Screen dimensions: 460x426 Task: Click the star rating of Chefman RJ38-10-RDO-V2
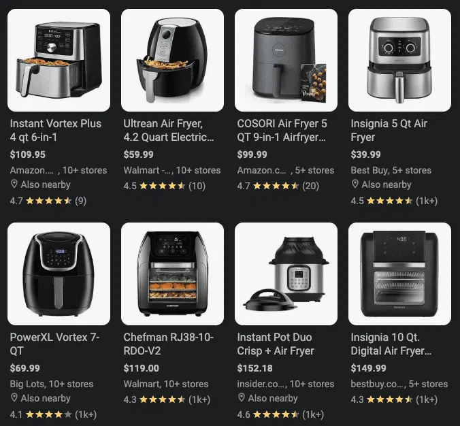(162, 399)
